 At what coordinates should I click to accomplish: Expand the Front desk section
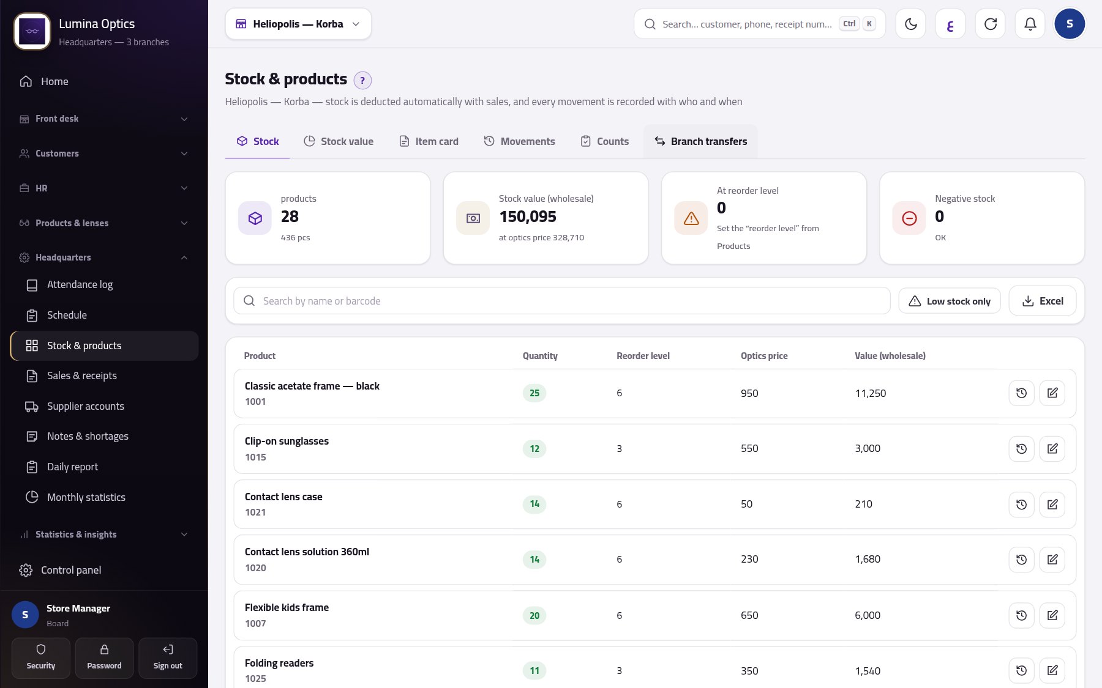(104, 119)
